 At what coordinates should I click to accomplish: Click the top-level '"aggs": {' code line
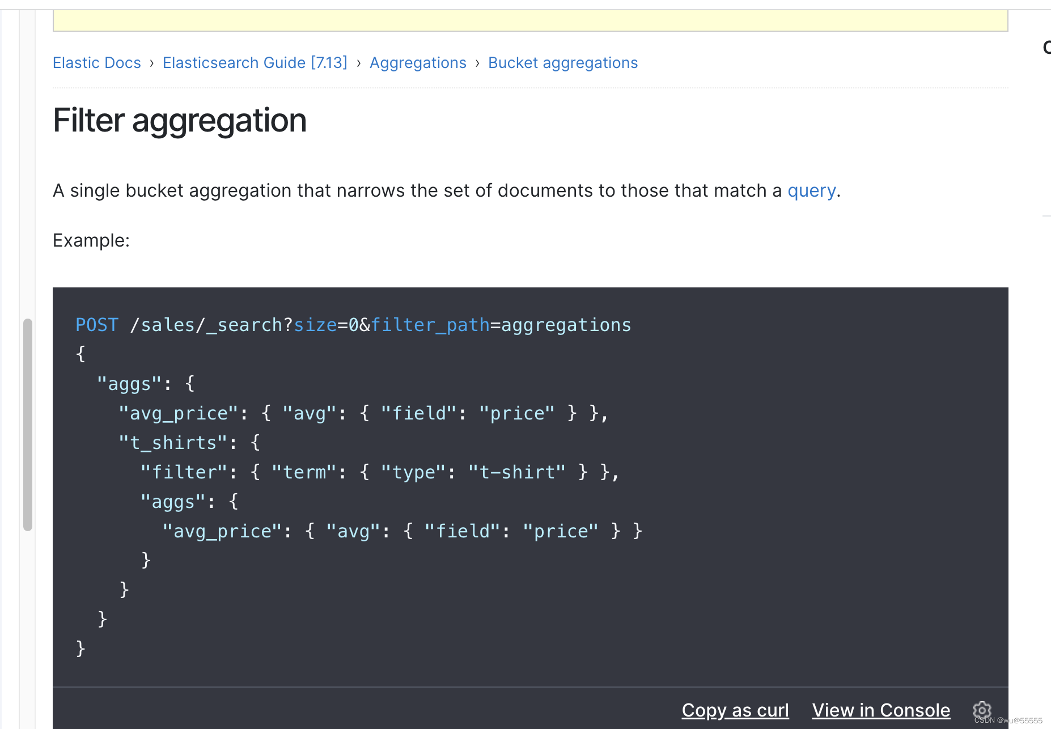click(x=146, y=384)
